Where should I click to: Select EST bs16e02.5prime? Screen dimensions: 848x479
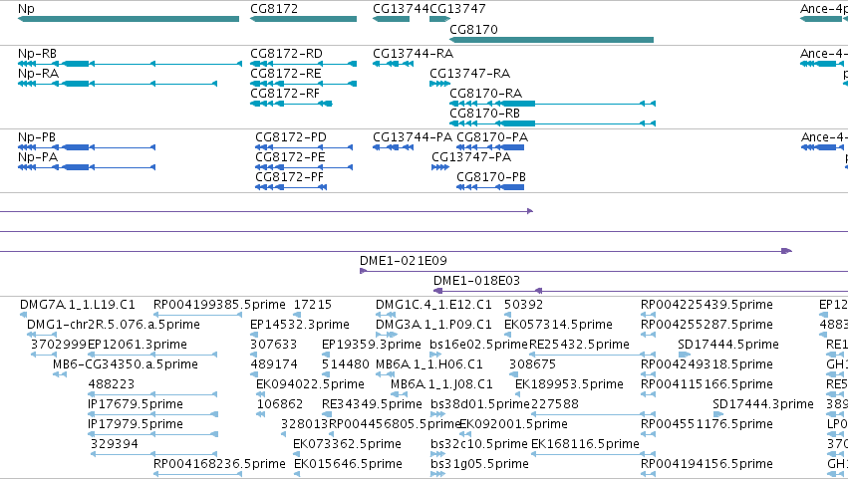[478, 345]
